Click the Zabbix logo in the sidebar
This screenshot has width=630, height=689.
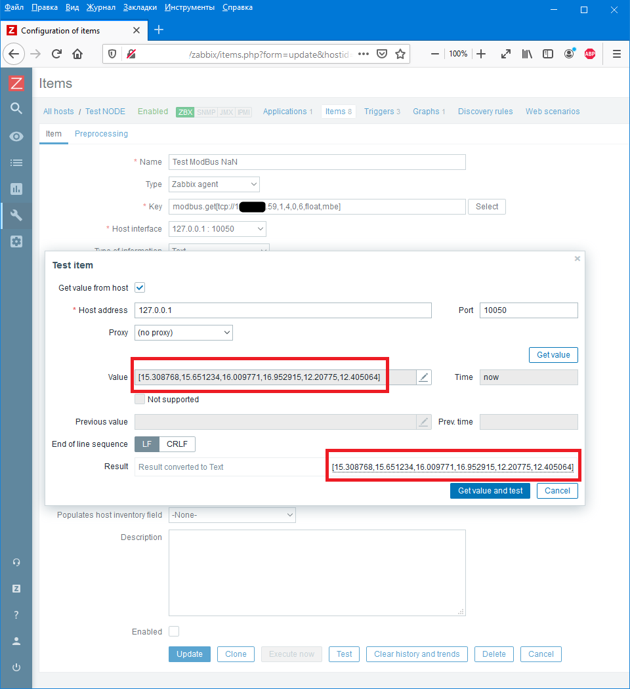coord(16,83)
